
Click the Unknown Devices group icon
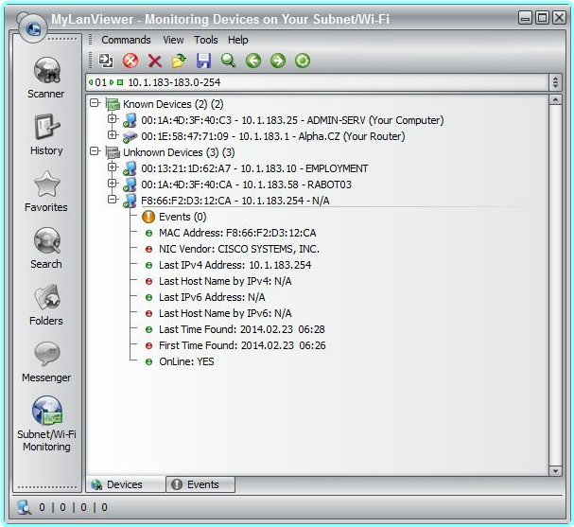(113, 152)
